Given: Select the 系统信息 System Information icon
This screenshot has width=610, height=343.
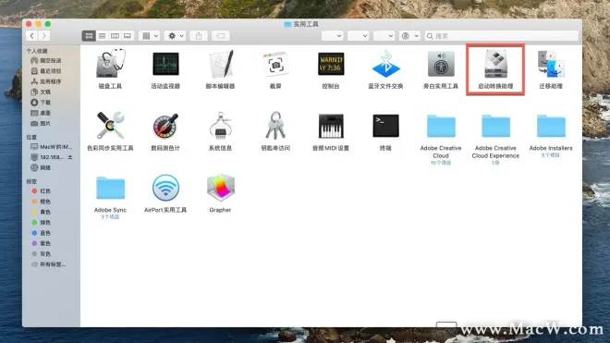Looking at the screenshot, I should pos(221,126).
